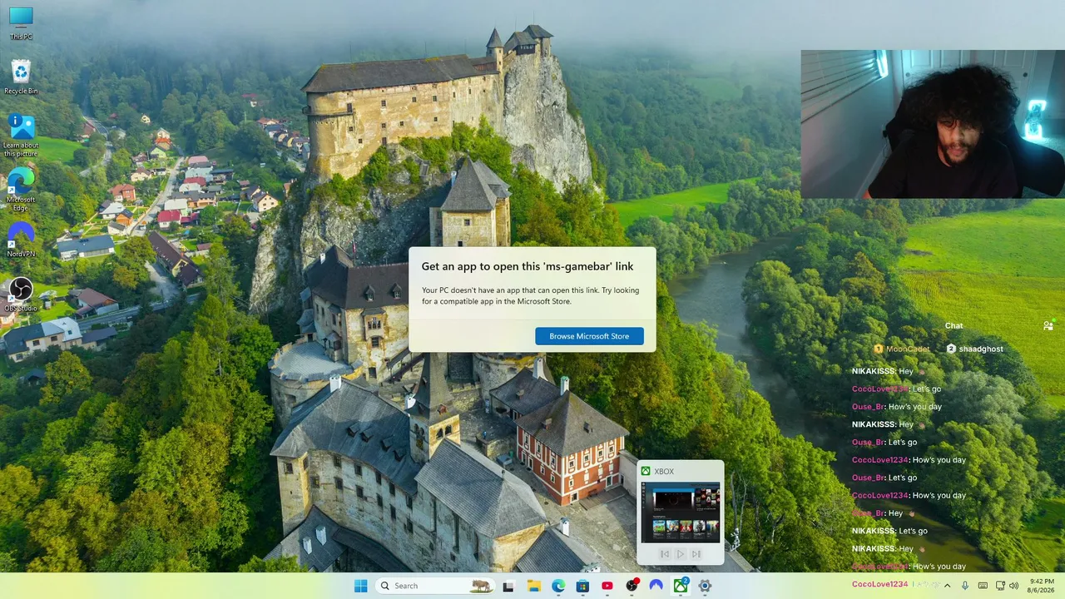This screenshot has height=599, width=1065.
Task: Click the Xbox app taskbar icon
Action: (681, 586)
